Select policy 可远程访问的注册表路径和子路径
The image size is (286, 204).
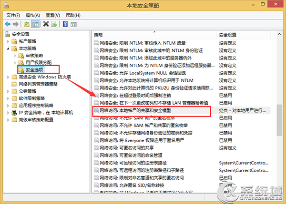click(142, 170)
